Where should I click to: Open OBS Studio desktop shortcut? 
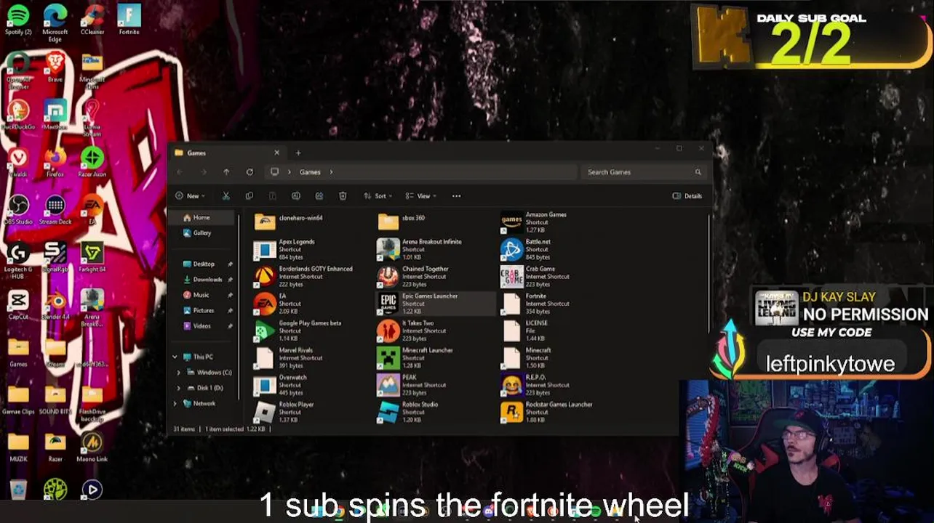pyautogui.click(x=19, y=210)
